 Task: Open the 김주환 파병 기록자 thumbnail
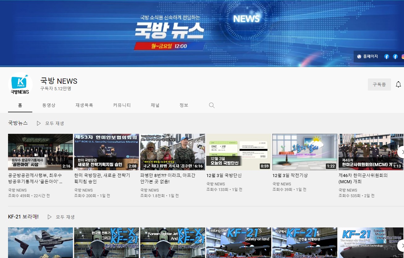(x=173, y=152)
